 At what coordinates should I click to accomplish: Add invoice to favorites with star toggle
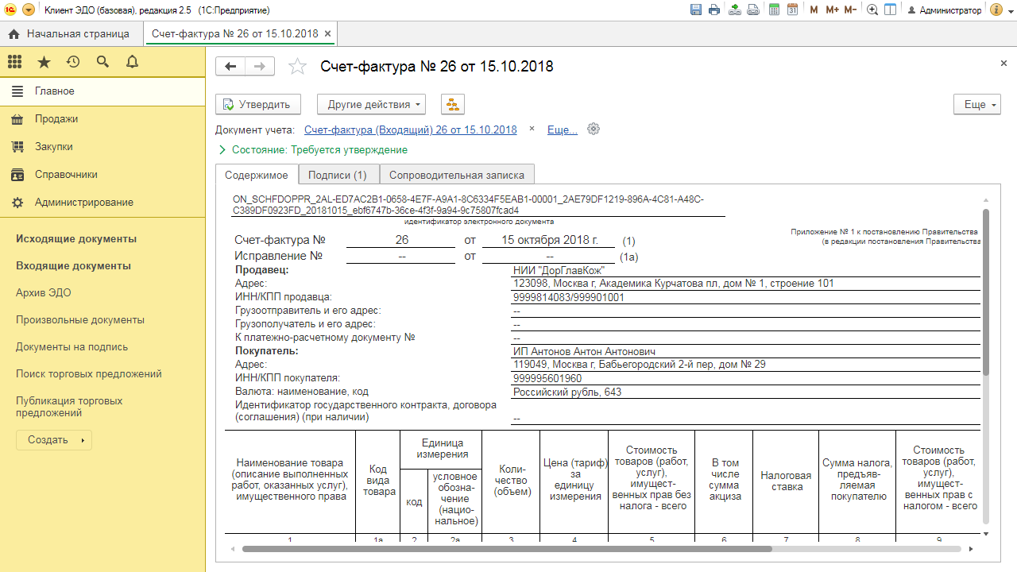click(x=297, y=67)
